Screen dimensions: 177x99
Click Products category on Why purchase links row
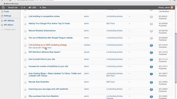click(110, 98)
